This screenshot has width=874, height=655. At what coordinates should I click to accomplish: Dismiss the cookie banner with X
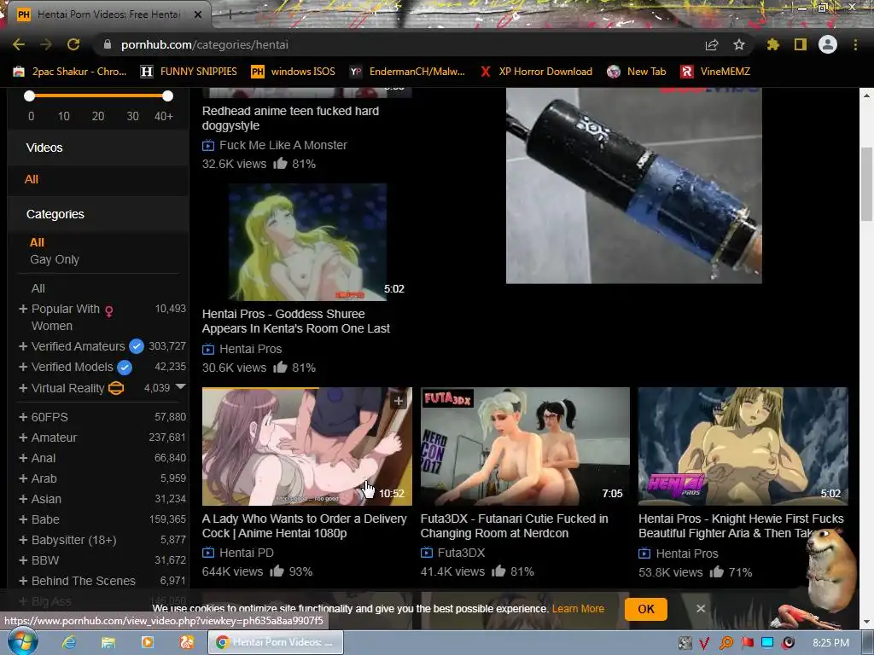[701, 609]
